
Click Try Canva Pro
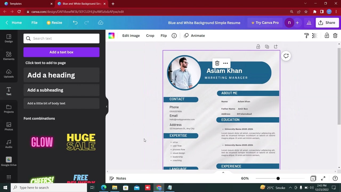[265, 23]
